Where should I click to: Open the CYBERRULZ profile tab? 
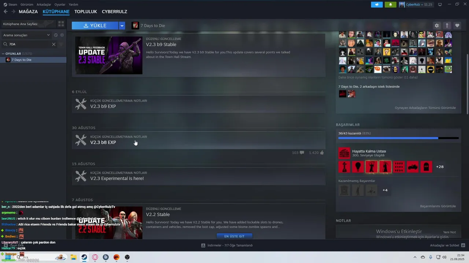[x=114, y=12]
